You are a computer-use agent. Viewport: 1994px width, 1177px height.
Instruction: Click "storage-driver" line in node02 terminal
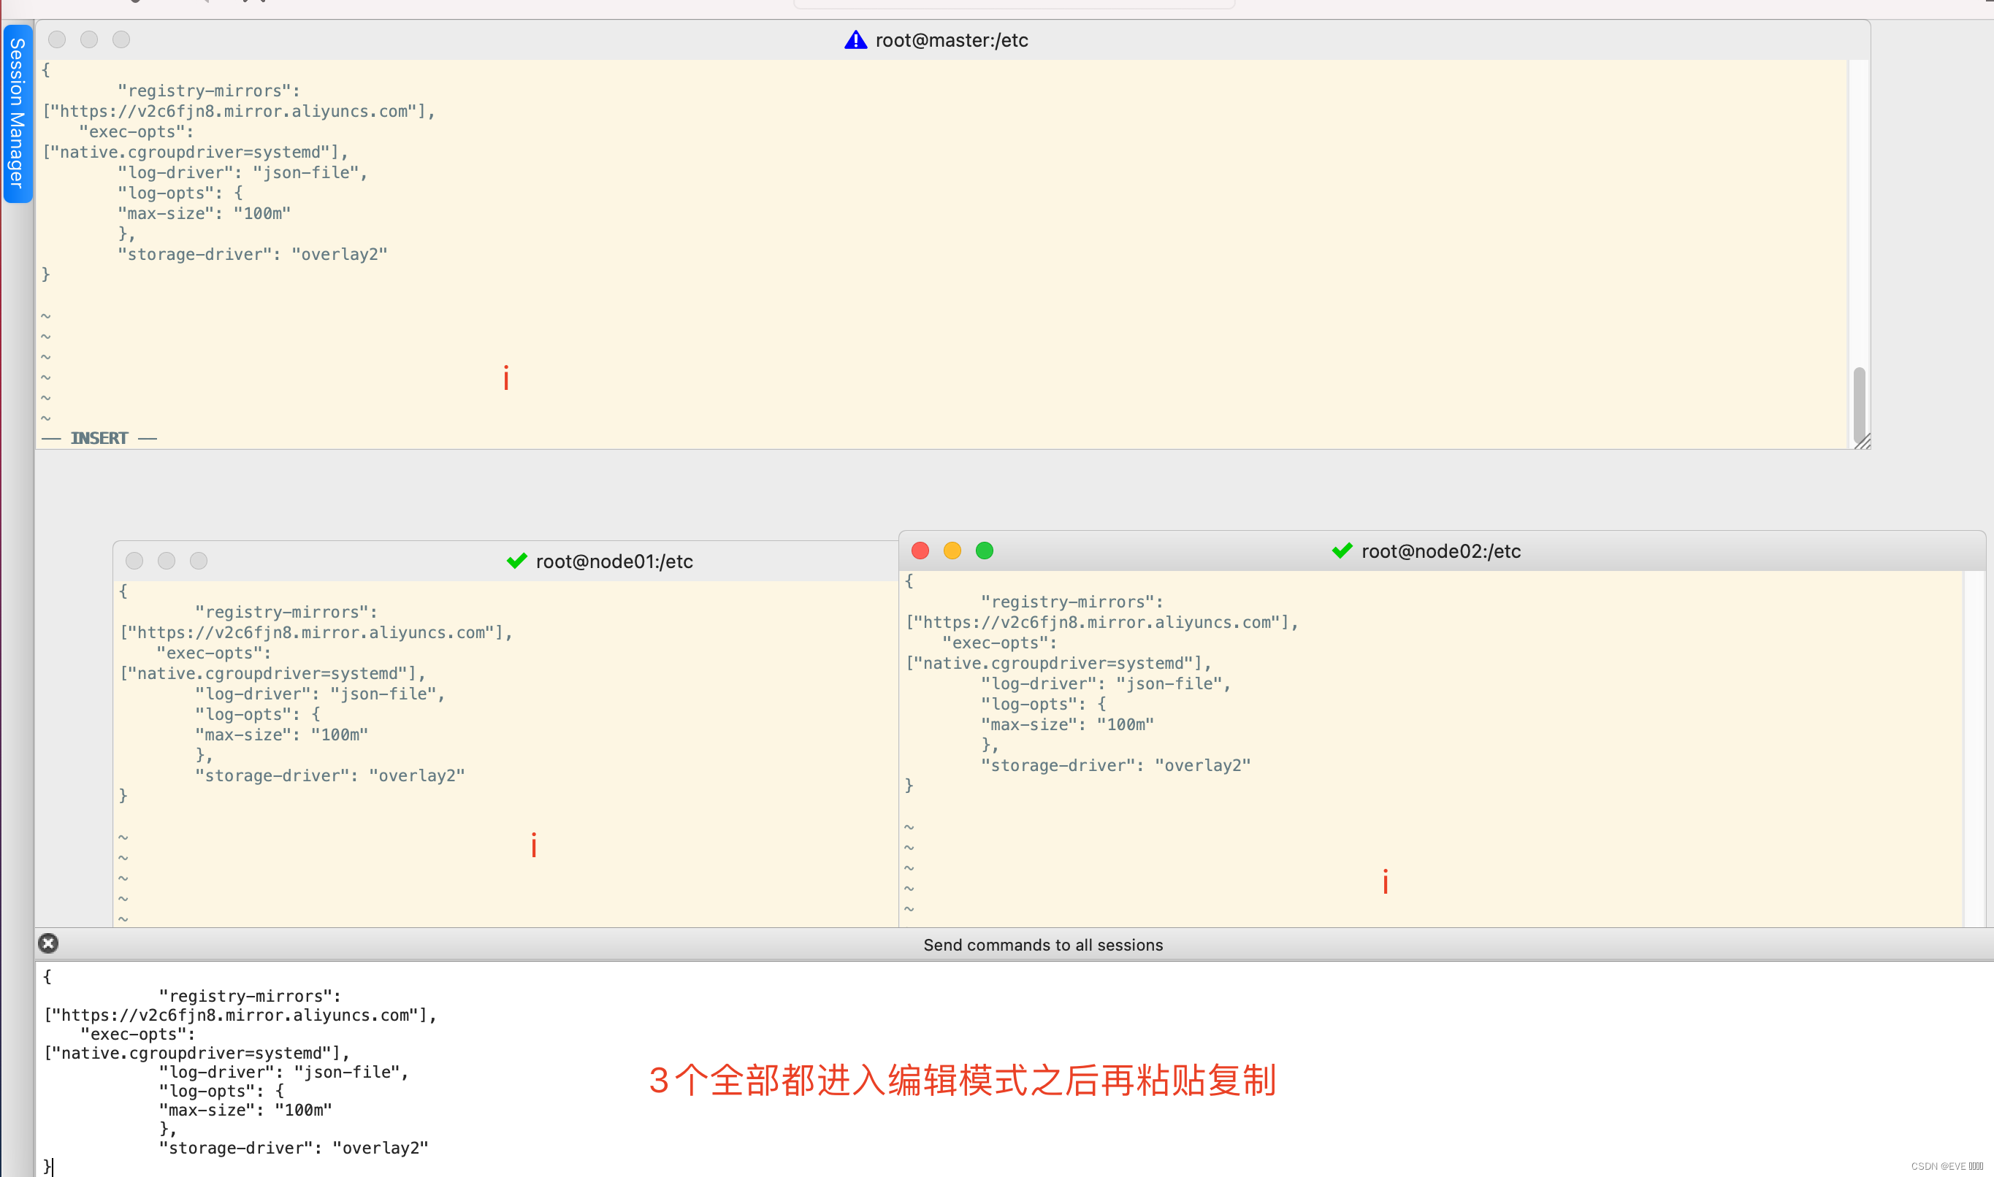[x=1115, y=765]
